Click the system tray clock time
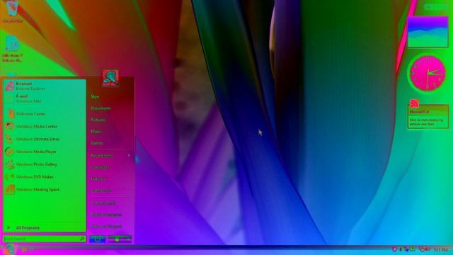Viewport: 453px width, 255px height. coord(440,249)
